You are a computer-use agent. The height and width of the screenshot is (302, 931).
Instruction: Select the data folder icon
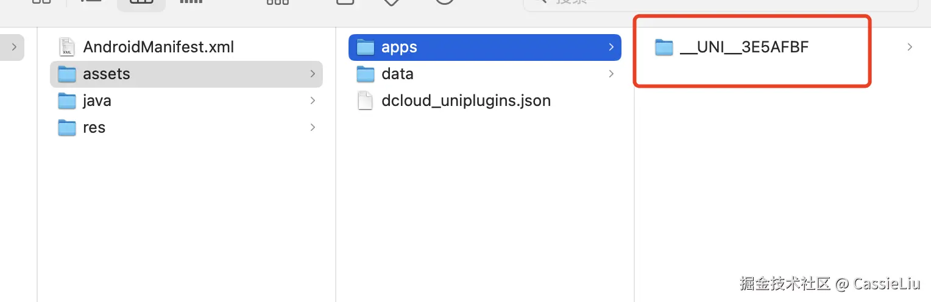click(x=365, y=74)
